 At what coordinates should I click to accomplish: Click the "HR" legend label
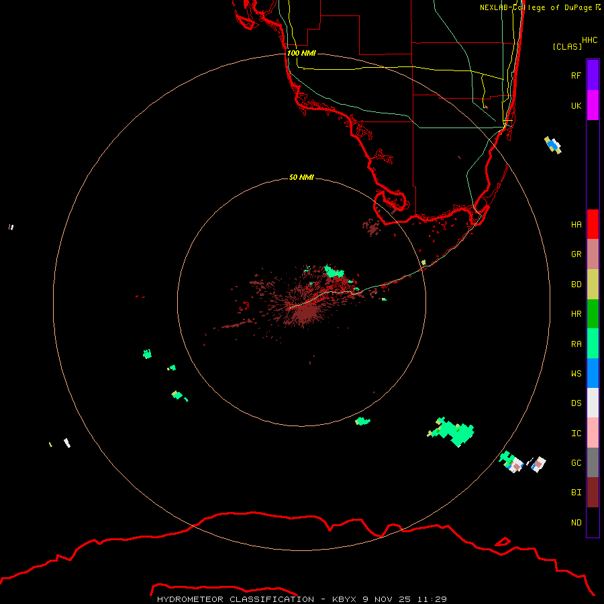pyautogui.click(x=576, y=314)
